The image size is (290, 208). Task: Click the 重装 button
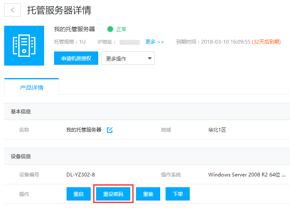click(148, 194)
